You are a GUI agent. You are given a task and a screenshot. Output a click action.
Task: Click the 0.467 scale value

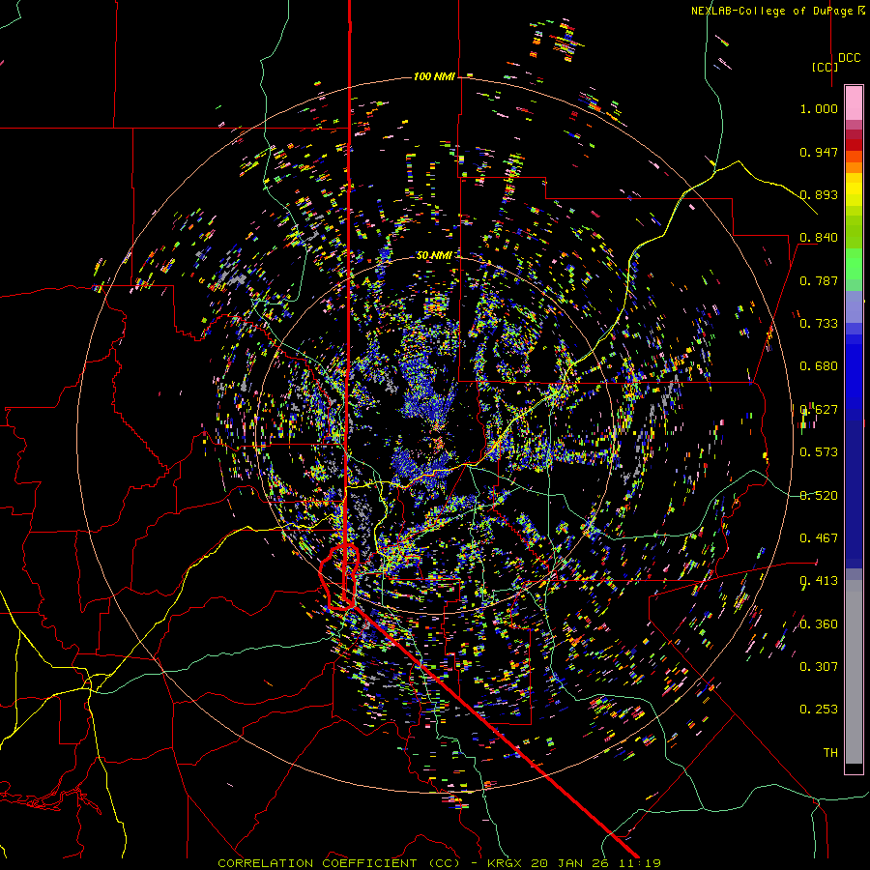(x=819, y=538)
